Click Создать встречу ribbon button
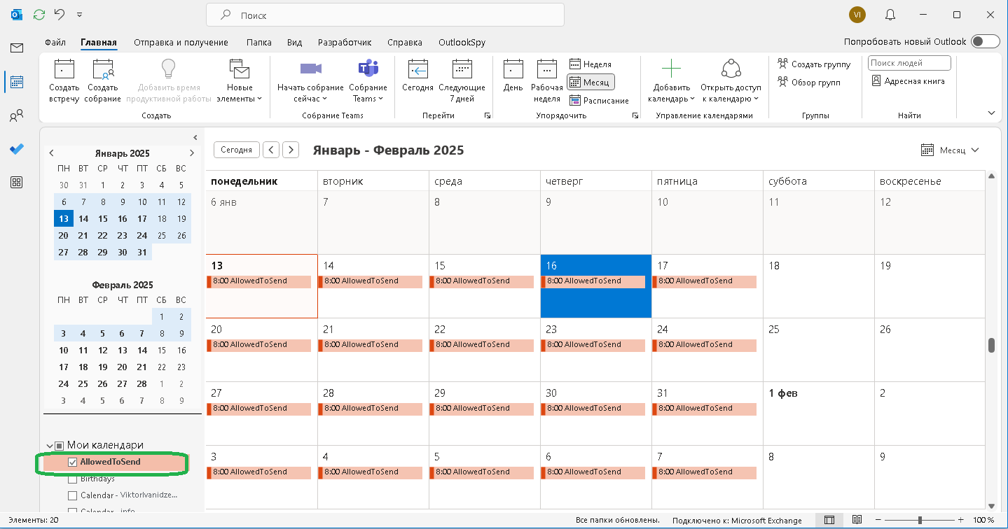Viewport: 1008px width, 529px height. click(64, 80)
